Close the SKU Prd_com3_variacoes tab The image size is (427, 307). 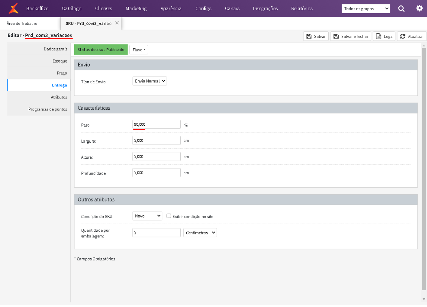(117, 23)
